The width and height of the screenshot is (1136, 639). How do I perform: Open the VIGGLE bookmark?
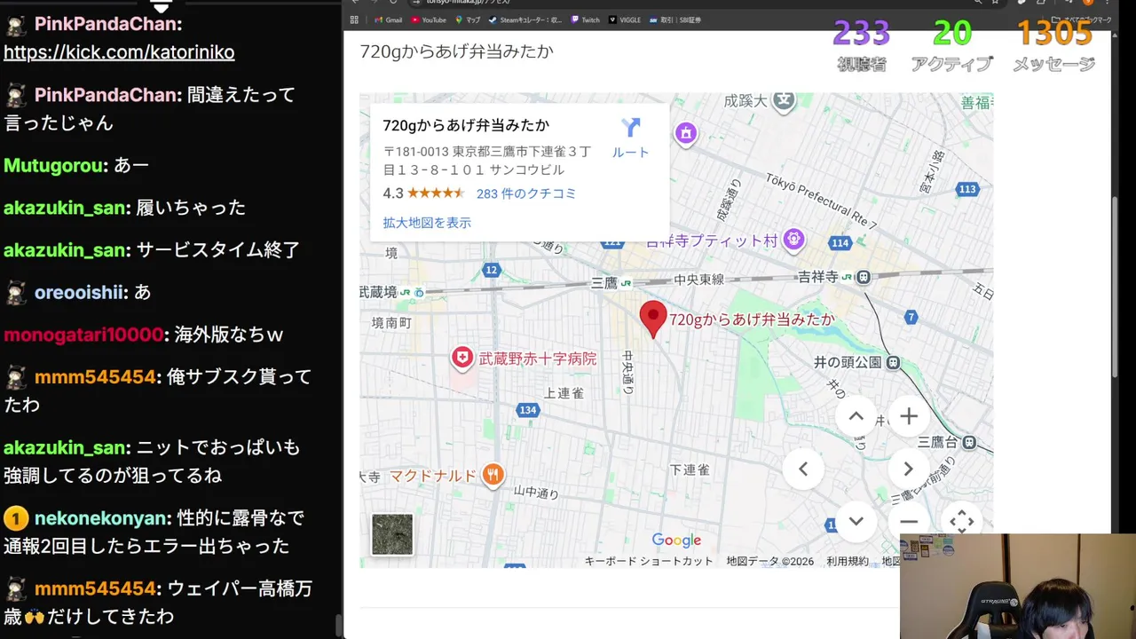point(626,20)
